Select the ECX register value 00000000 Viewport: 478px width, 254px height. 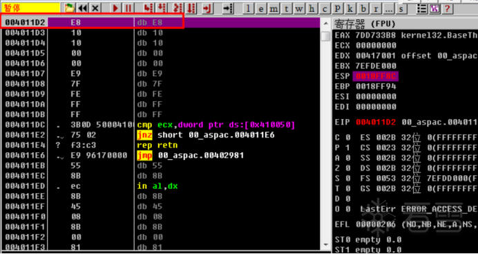376,46
